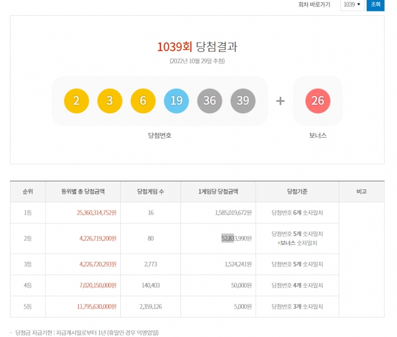397x337 pixels.
Task: Click the highlighted amount 52,833,990원
Action: 236,238
